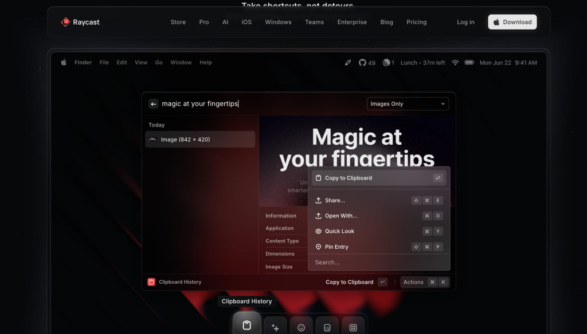Screen dimensions: 587x334
Task: Click the Image Size label
Action: click(279, 267)
